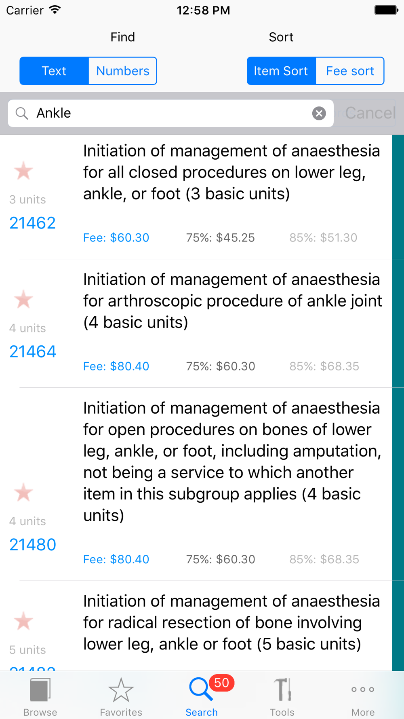Tap the magnifying glass in the search field
This screenshot has width=404, height=719.
[22, 113]
